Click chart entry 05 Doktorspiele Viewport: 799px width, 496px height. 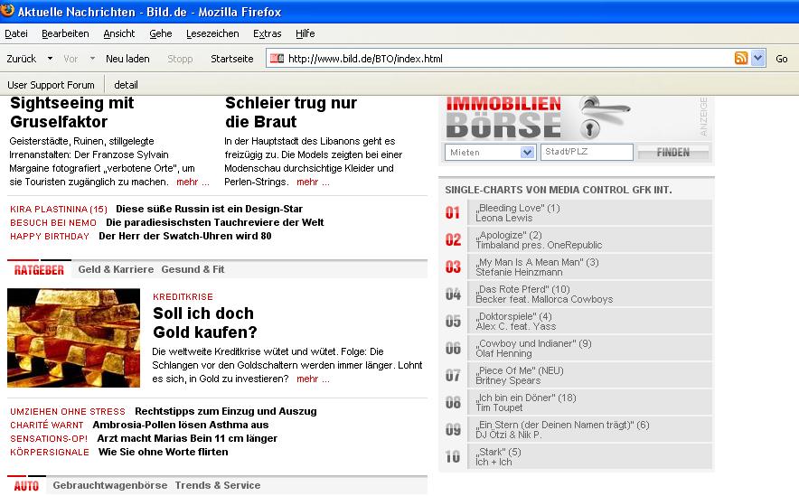pyautogui.click(x=578, y=322)
